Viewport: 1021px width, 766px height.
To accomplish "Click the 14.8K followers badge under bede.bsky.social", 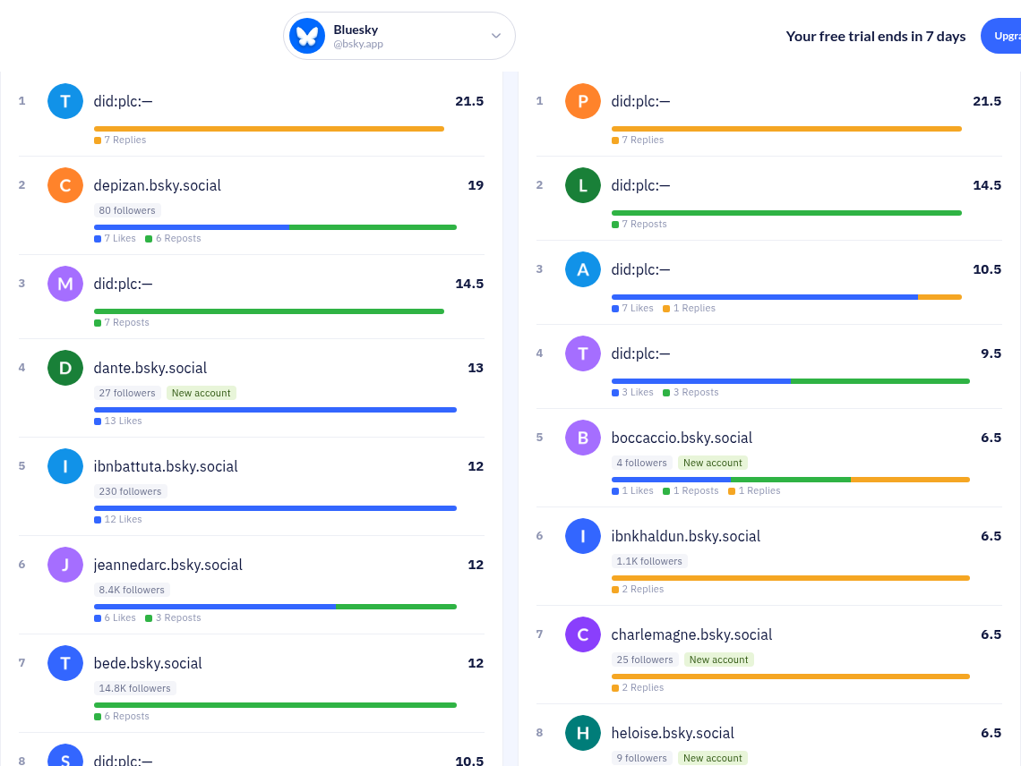I will coord(134,688).
